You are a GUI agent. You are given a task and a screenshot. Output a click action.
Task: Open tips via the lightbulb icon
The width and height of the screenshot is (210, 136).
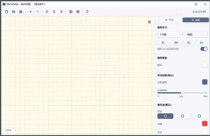[88, 12]
